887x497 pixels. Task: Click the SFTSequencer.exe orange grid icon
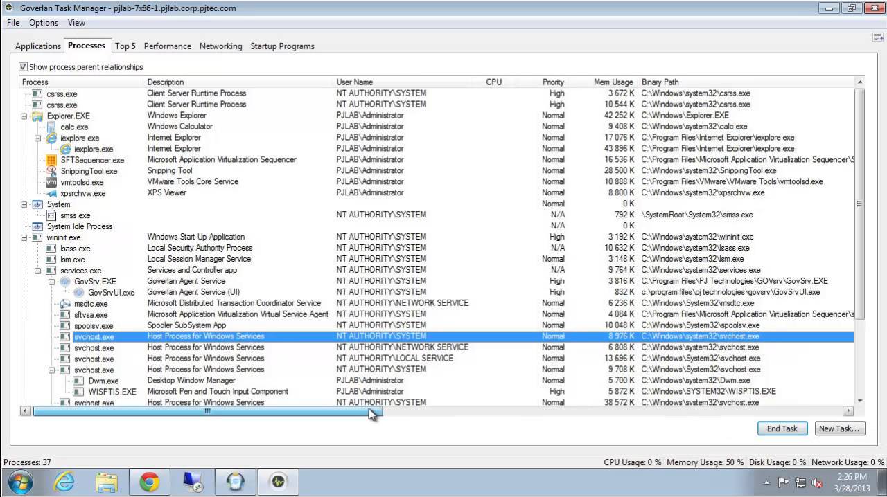(51, 160)
